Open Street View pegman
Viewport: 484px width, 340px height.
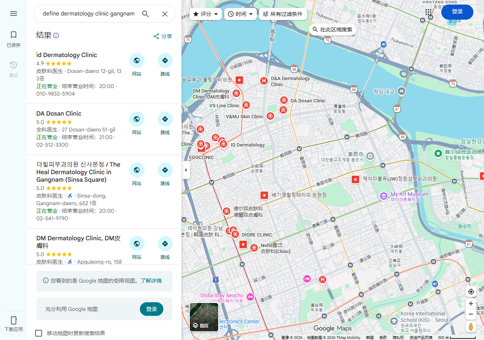pos(471,327)
